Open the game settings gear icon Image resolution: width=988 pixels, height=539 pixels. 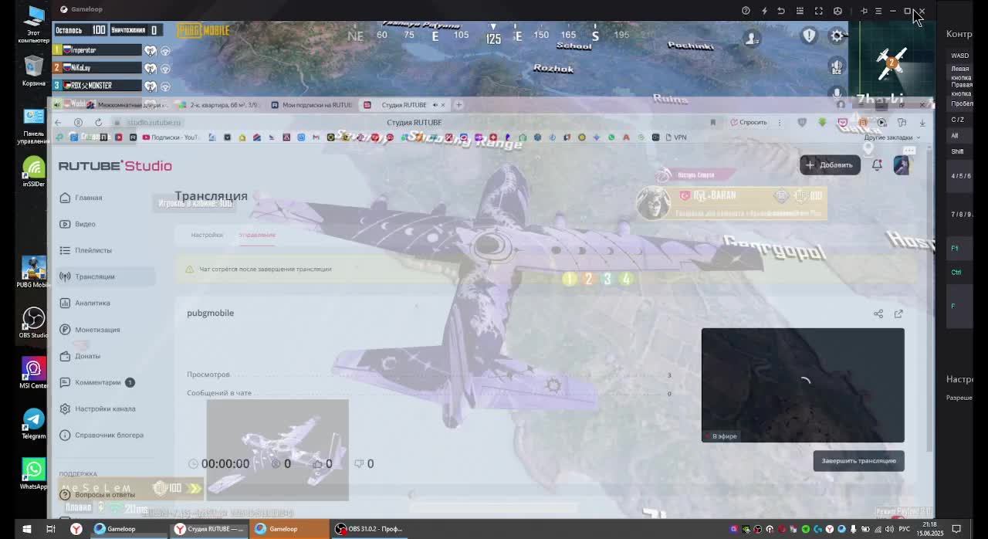[x=837, y=36]
